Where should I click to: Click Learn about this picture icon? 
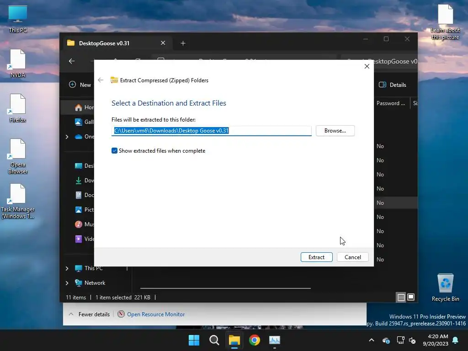[x=445, y=22]
